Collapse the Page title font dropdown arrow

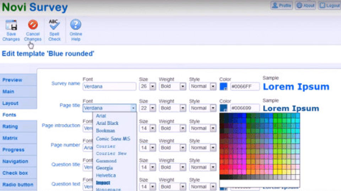coord(133,108)
